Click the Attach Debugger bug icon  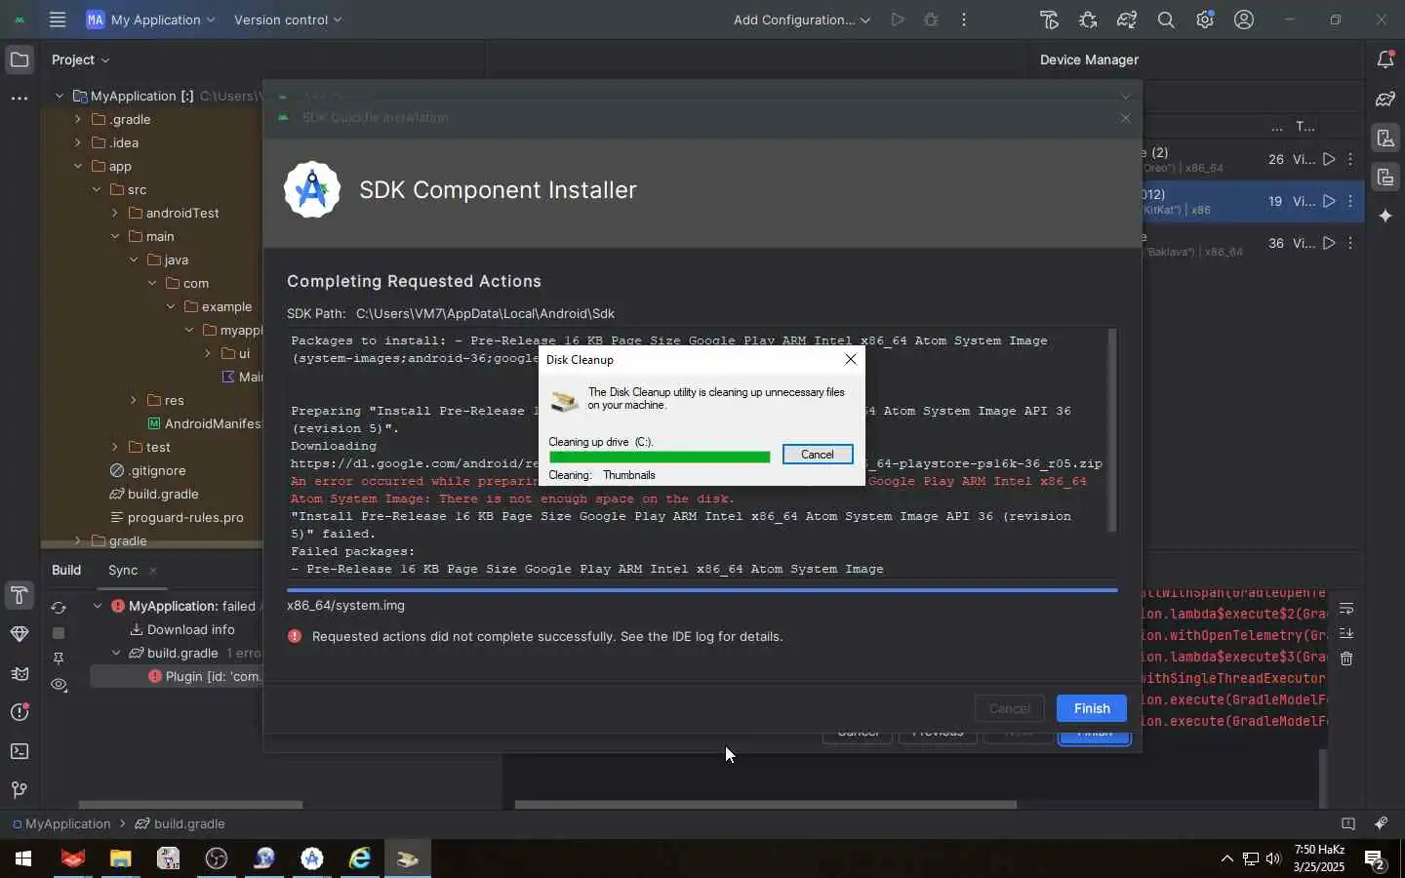coord(1088,20)
